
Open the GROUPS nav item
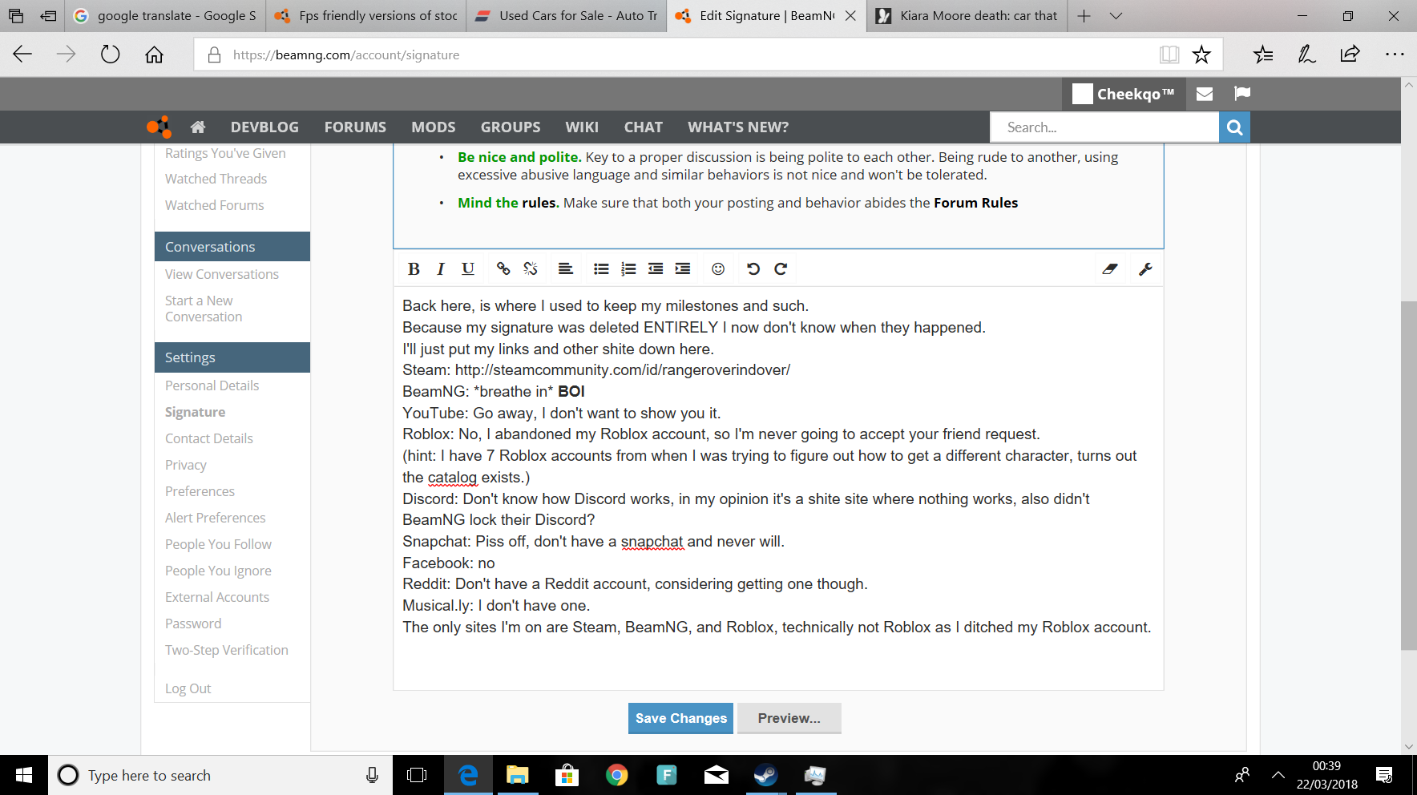[511, 127]
